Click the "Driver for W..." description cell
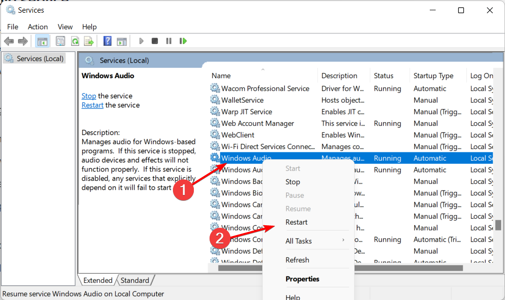 click(x=342, y=88)
